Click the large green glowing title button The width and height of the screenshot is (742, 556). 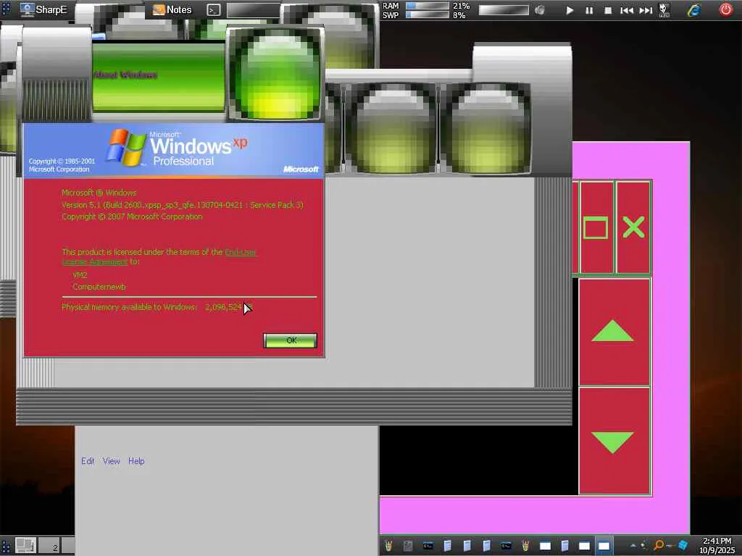point(276,75)
